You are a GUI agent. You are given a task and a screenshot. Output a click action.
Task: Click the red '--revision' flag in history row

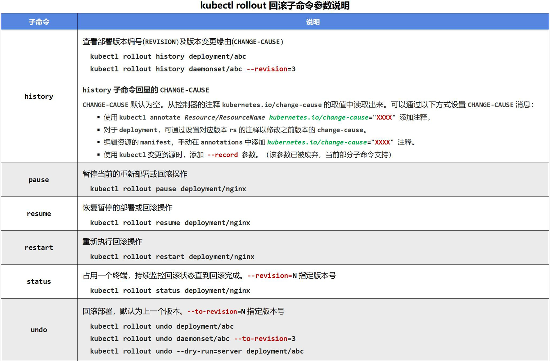(x=267, y=69)
